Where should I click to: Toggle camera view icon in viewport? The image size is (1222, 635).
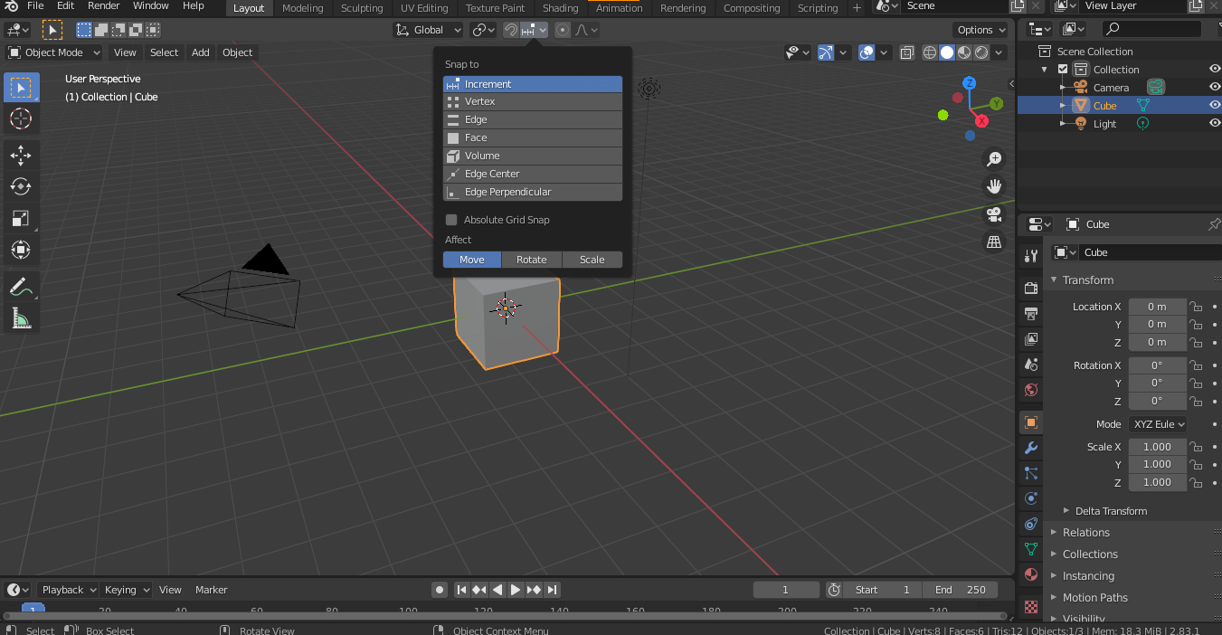[x=994, y=214]
